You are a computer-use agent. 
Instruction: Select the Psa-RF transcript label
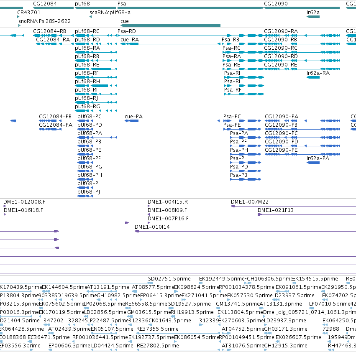click(x=233, y=89)
